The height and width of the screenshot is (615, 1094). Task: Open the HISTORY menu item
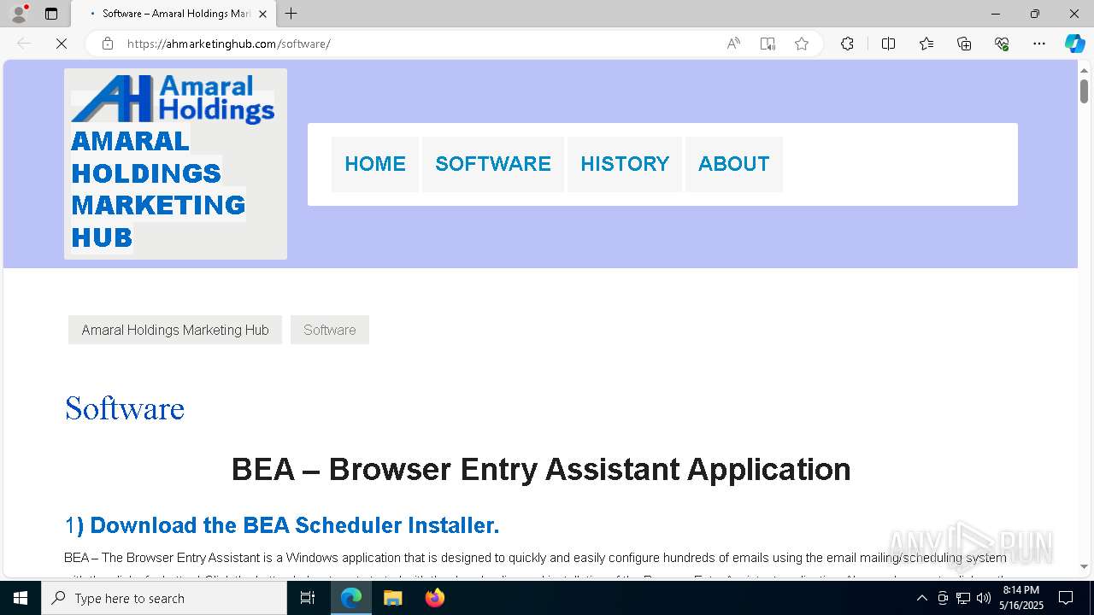[625, 164]
